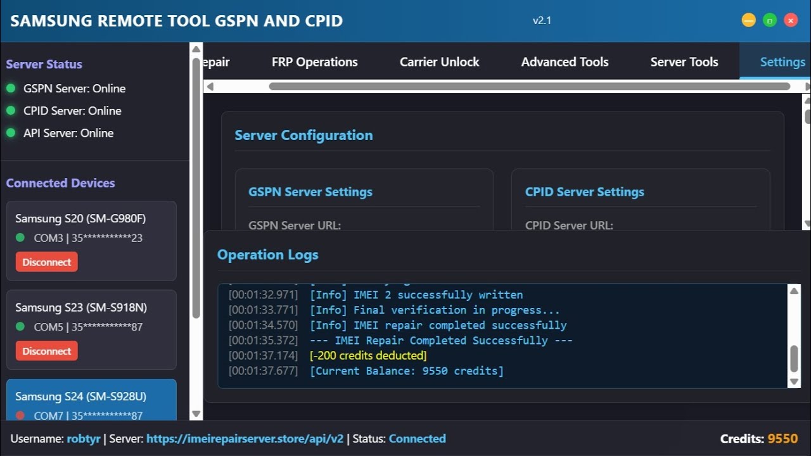Click the 'Final verification in progress' log entry
The width and height of the screenshot is (811, 456).
(x=435, y=310)
